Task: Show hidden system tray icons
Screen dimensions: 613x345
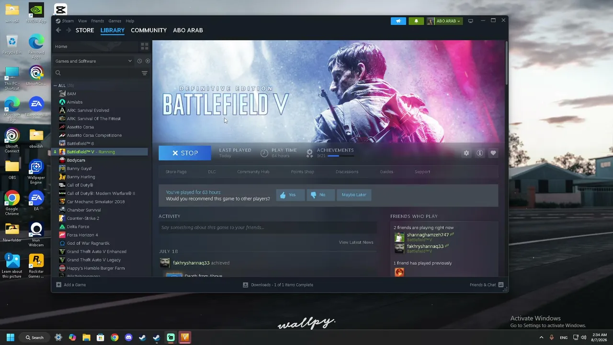Action: pyautogui.click(x=542, y=337)
